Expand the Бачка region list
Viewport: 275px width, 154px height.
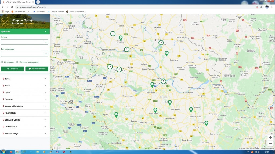25,78
